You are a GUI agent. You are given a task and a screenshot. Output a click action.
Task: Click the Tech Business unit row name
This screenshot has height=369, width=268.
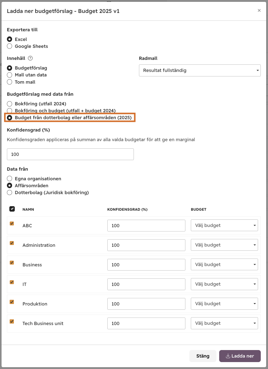click(x=43, y=324)
